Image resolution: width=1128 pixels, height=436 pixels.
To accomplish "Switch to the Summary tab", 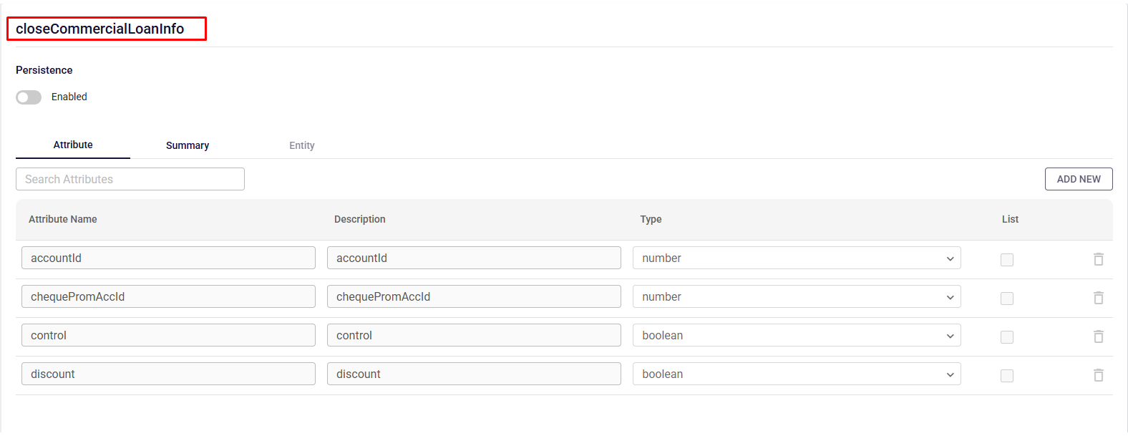I will pyautogui.click(x=188, y=145).
